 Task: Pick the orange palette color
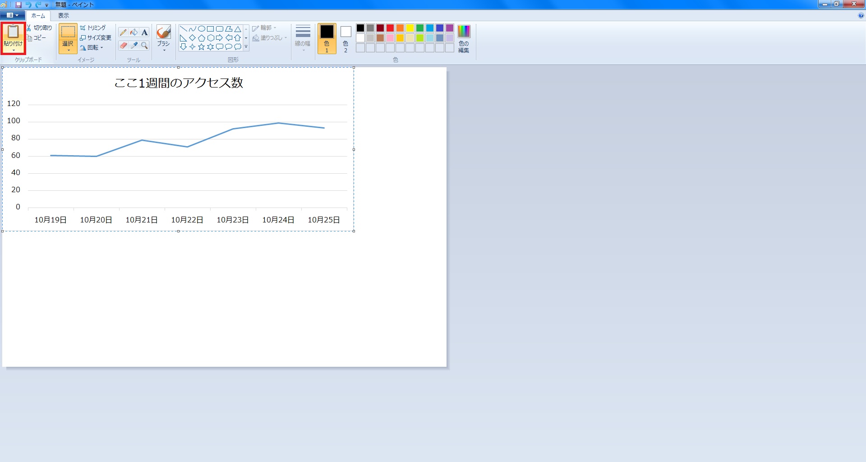pos(400,28)
